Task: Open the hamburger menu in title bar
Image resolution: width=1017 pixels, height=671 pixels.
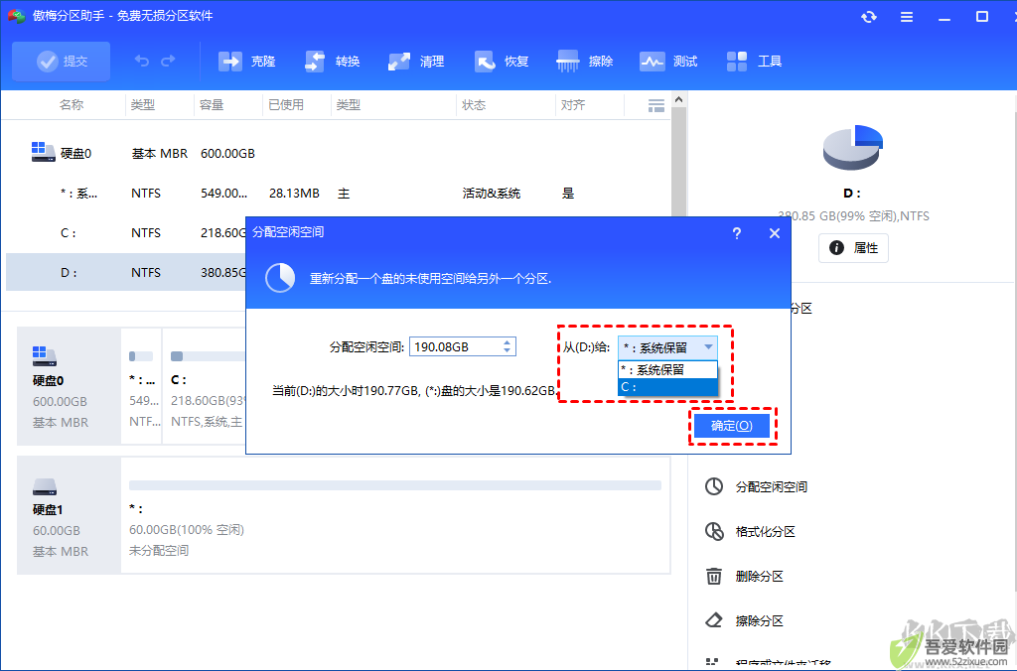Action: click(x=907, y=17)
